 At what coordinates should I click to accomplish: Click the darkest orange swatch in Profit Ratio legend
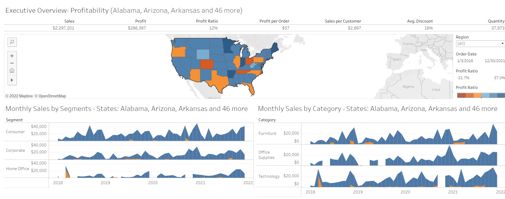[x=461, y=96]
